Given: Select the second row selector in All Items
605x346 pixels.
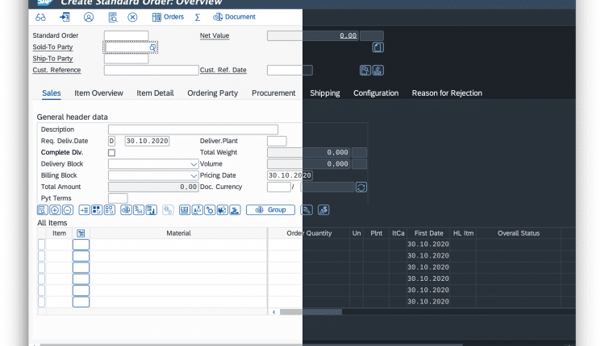Looking at the screenshot, I should coord(41,257).
